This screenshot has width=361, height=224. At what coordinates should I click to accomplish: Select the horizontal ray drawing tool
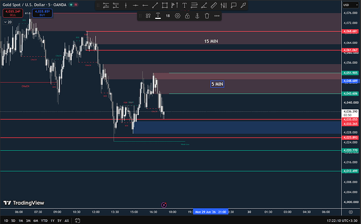[x=145, y=5]
